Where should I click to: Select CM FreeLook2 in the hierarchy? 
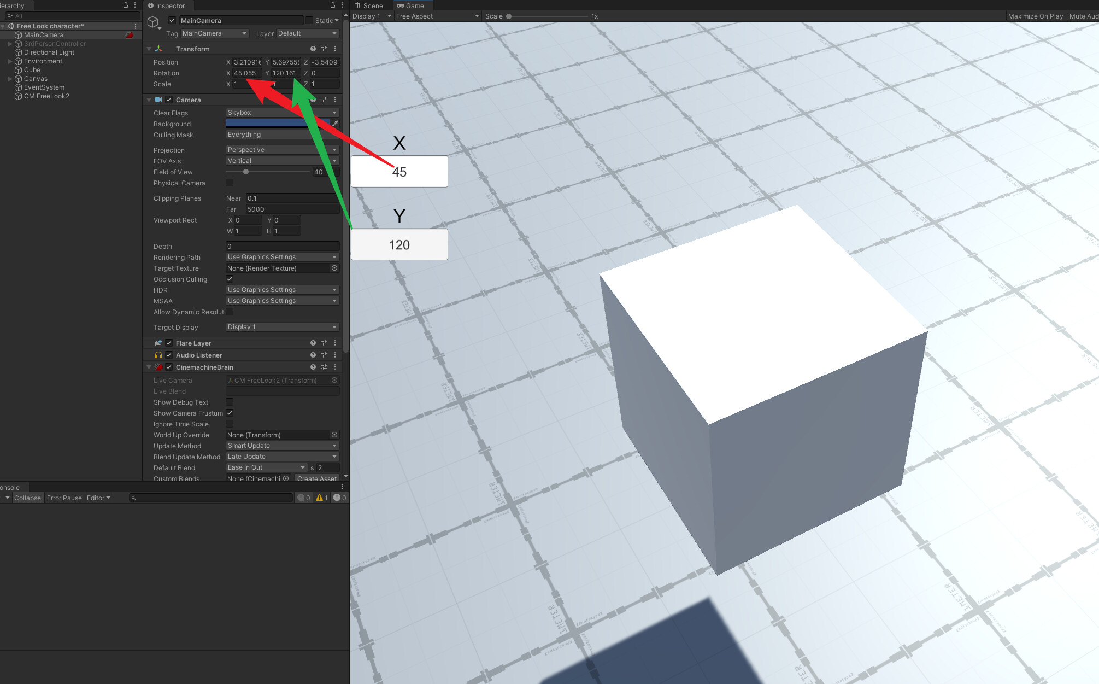[46, 96]
